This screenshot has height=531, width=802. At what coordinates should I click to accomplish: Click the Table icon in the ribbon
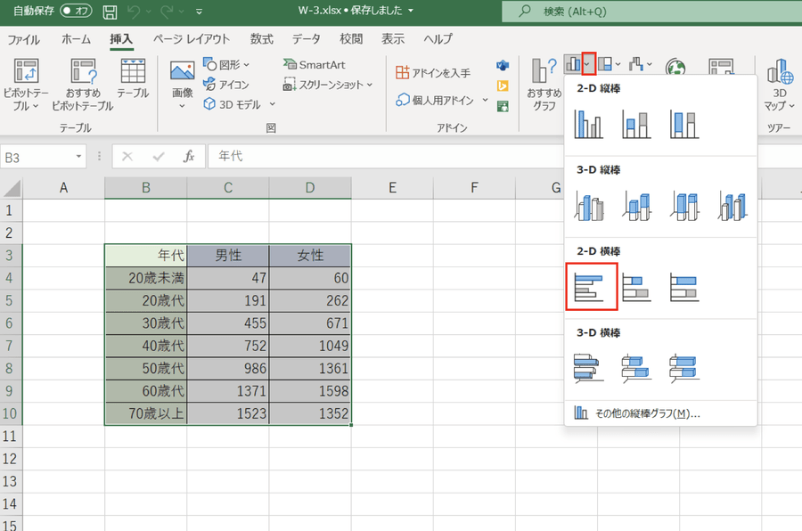coord(133,78)
